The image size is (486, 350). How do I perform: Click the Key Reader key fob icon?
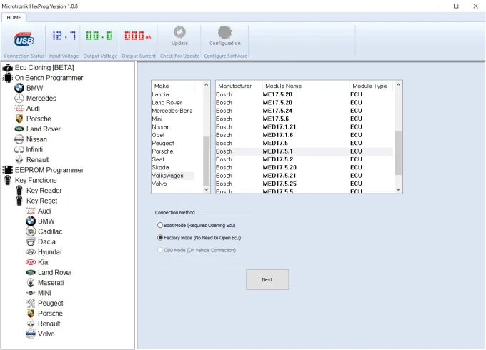(19, 191)
